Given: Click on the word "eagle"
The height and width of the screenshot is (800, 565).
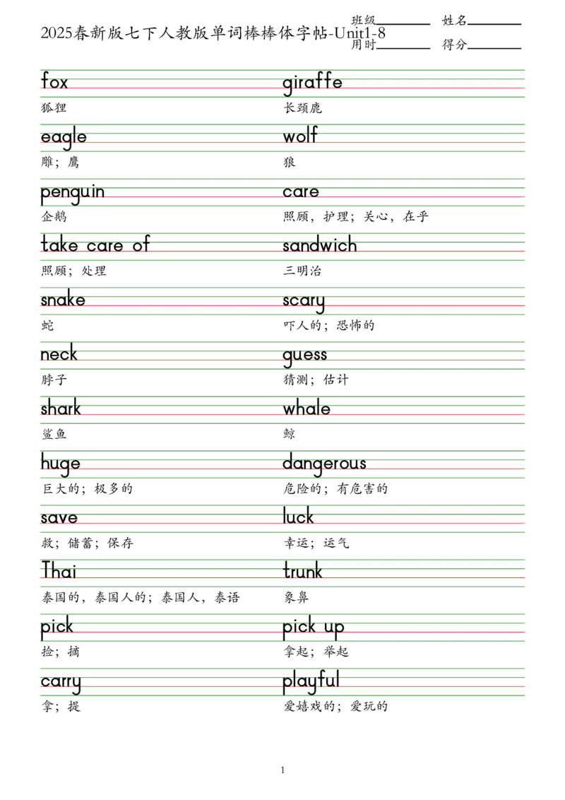Looking at the screenshot, I should (x=62, y=138).
